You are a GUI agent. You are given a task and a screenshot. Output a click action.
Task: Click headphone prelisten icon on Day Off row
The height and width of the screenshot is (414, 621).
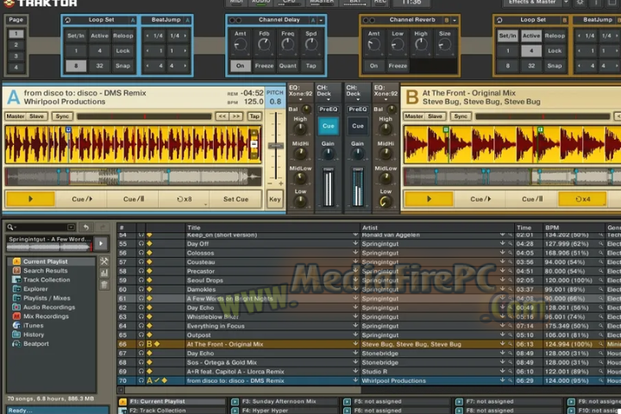(x=141, y=243)
